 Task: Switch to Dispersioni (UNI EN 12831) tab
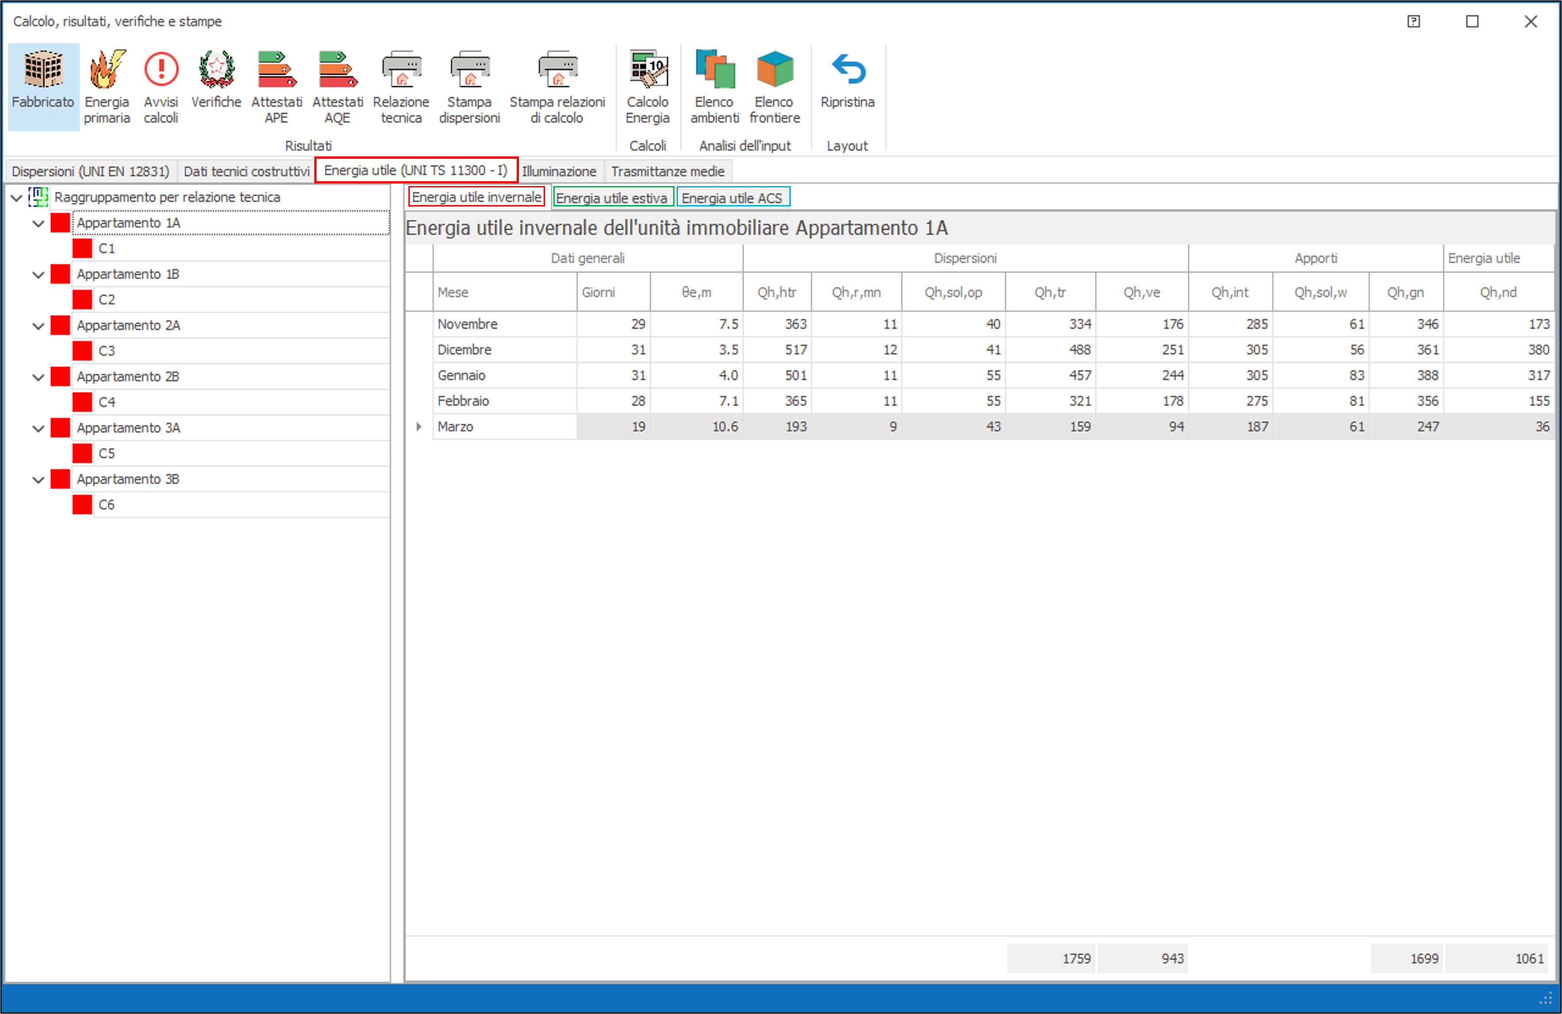91,172
